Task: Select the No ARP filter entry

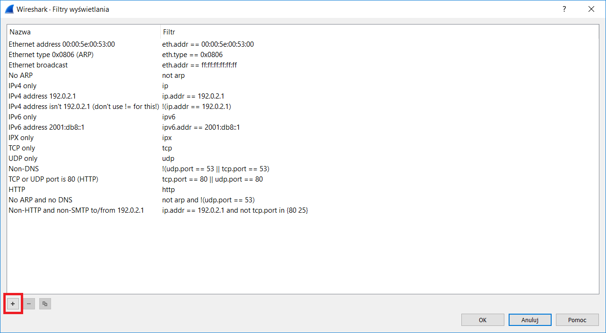Action: (303, 75)
